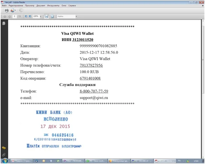
Task: Open the Comments panel icon in the sidebar
Action: [4, 148]
